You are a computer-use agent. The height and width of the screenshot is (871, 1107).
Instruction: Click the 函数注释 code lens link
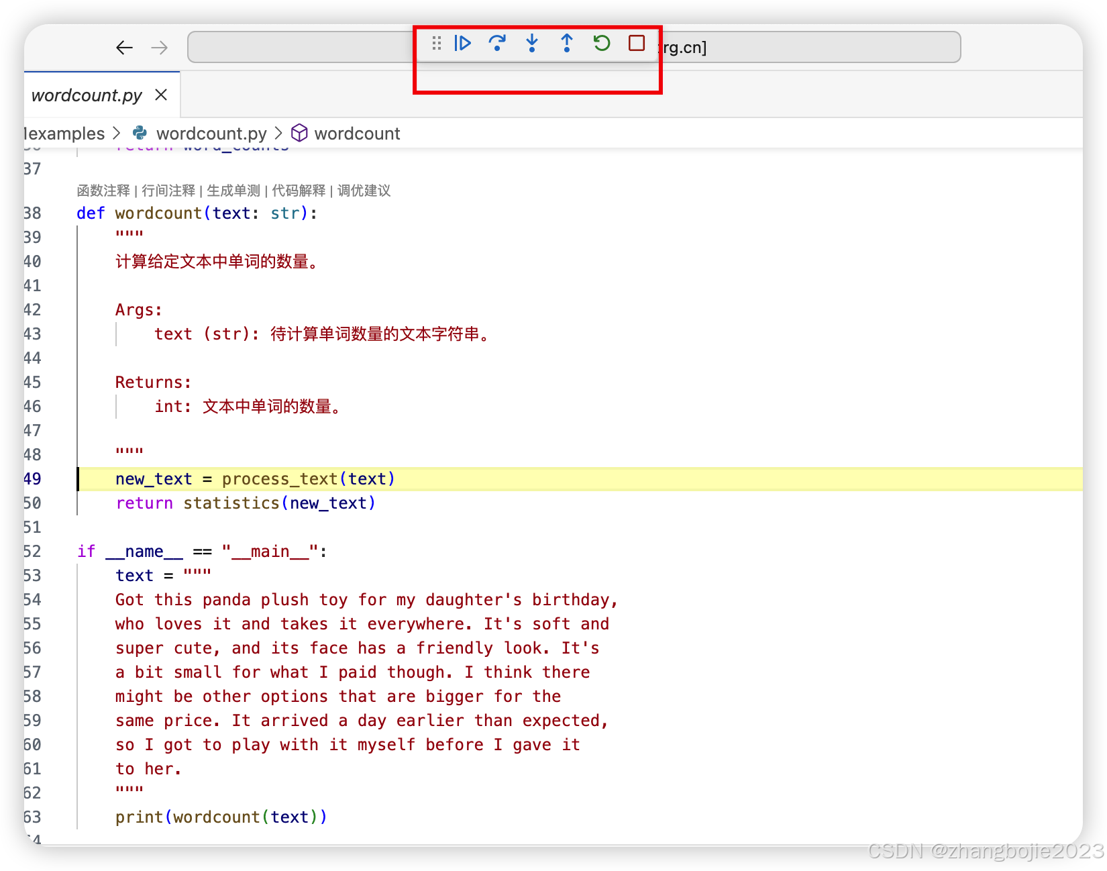tap(103, 191)
